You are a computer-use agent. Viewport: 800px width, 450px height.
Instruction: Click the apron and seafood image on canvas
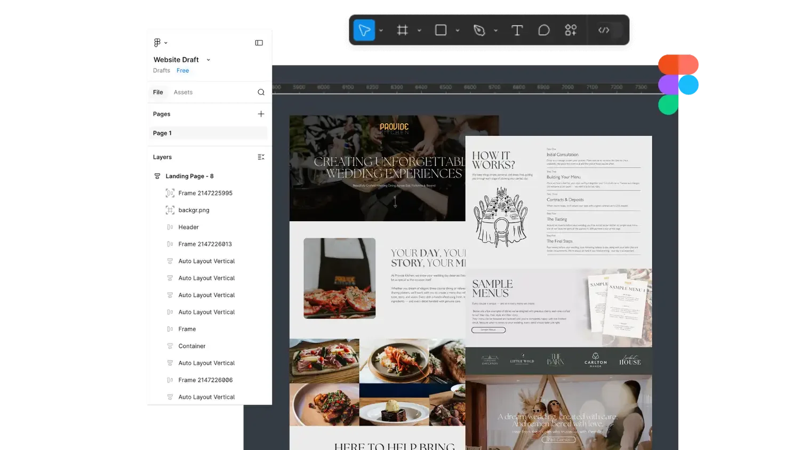click(x=340, y=278)
